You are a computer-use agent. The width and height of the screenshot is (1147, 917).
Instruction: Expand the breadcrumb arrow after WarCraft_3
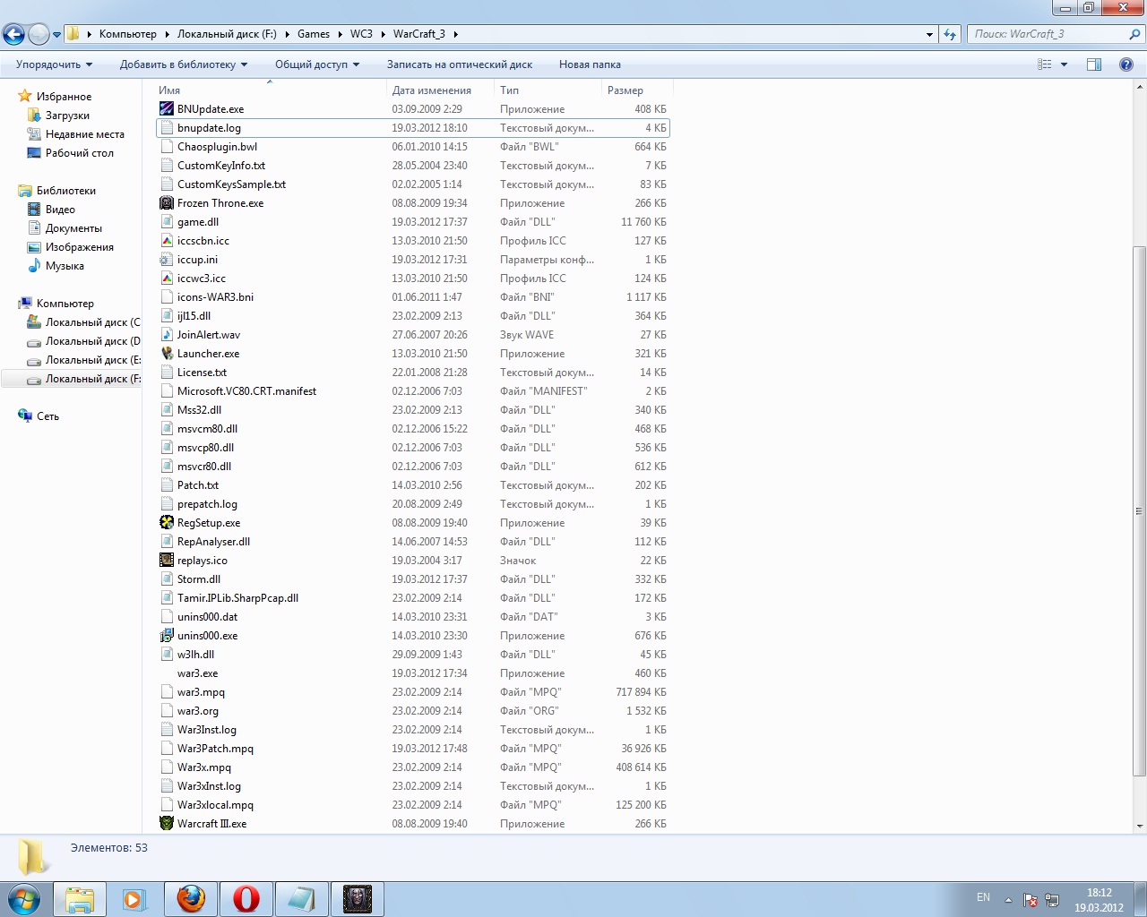click(455, 34)
